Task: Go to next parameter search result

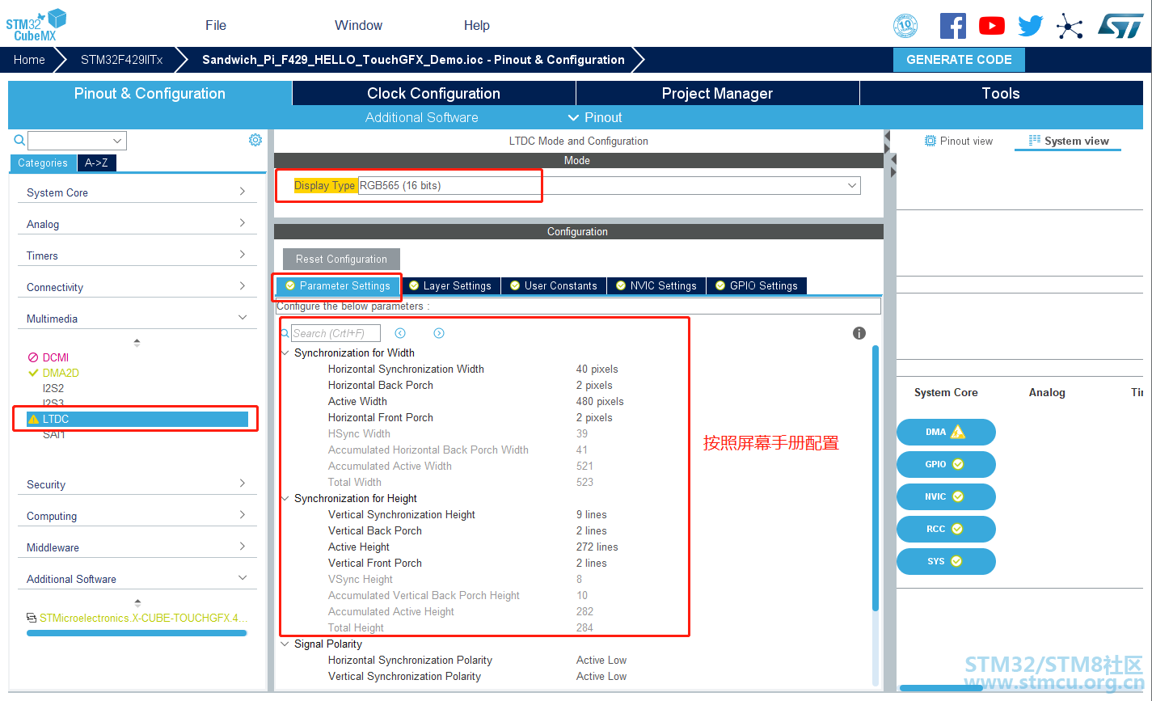Action: pos(439,333)
